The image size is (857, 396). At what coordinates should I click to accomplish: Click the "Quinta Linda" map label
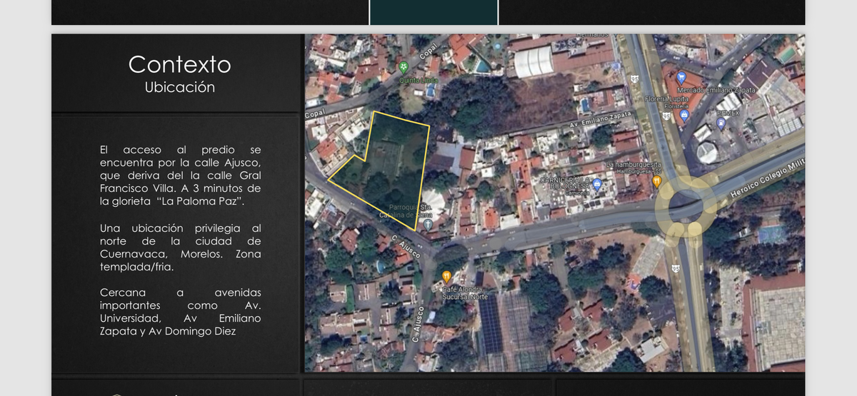tap(418, 81)
